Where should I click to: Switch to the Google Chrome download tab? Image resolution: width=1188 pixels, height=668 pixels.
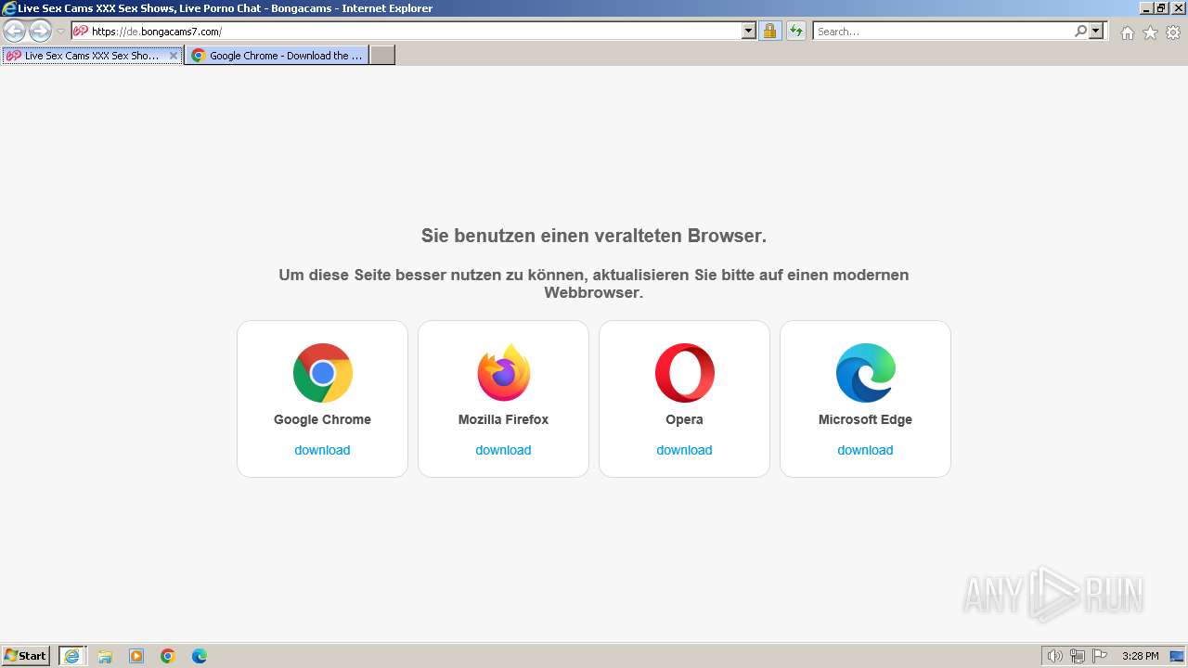point(277,56)
